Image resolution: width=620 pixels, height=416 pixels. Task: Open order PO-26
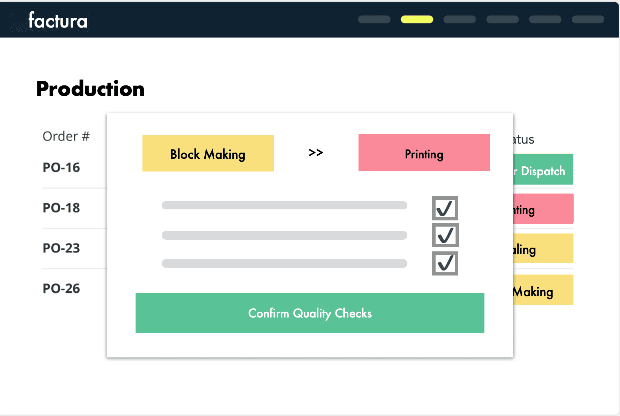(61, 289)
